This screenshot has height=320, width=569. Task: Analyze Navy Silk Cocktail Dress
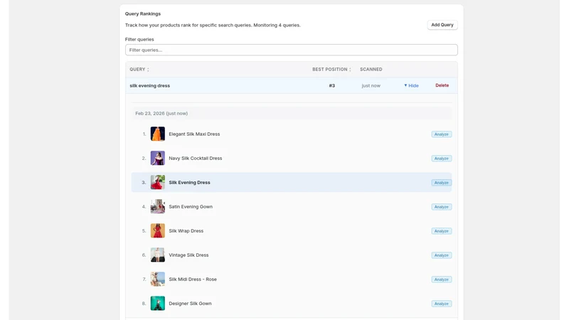click(441, 159)
